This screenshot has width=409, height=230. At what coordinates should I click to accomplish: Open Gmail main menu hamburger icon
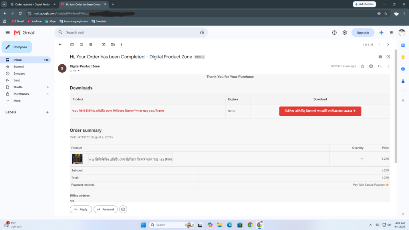pos(8,33)
